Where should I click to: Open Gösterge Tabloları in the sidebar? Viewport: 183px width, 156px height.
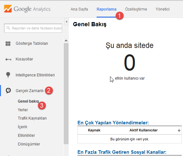point(32,43)
